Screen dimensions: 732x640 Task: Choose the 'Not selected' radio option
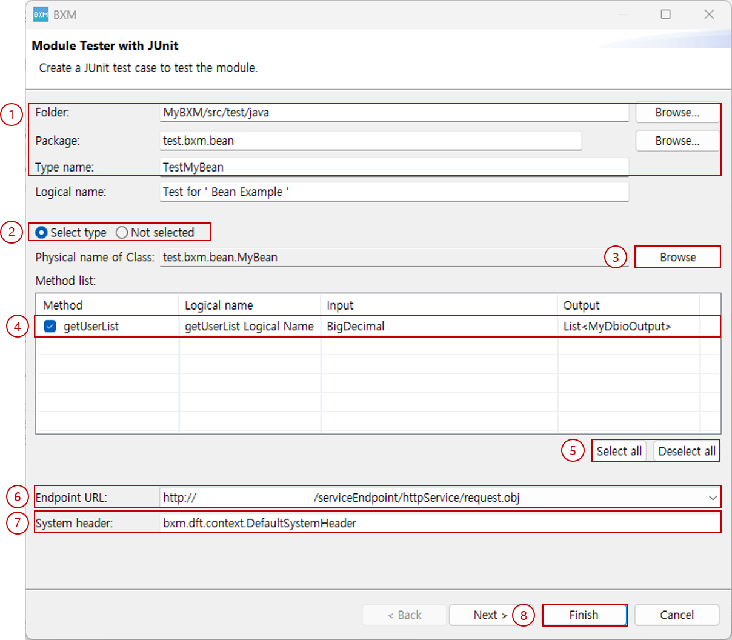point(122,233)
